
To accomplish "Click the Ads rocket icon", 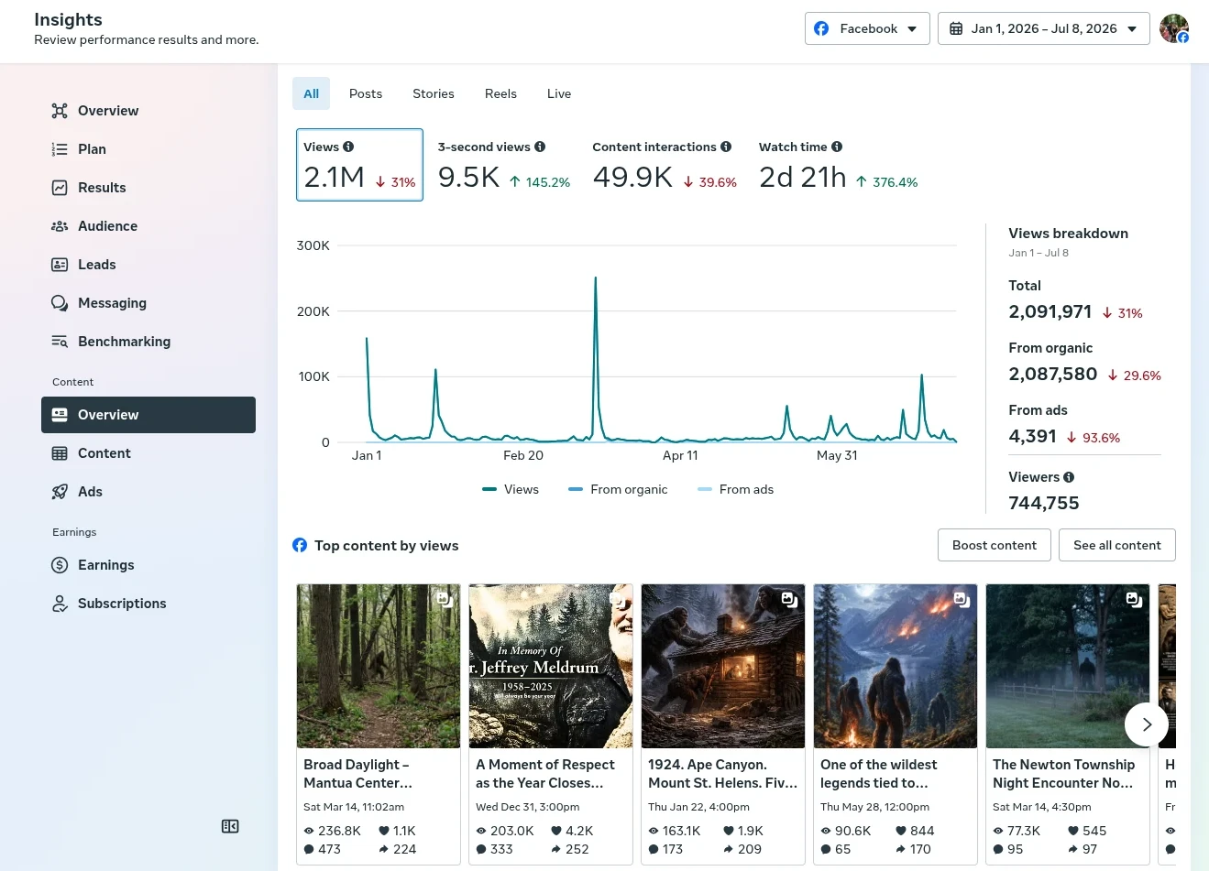I will pyautogui.click(x=60, y=492).
